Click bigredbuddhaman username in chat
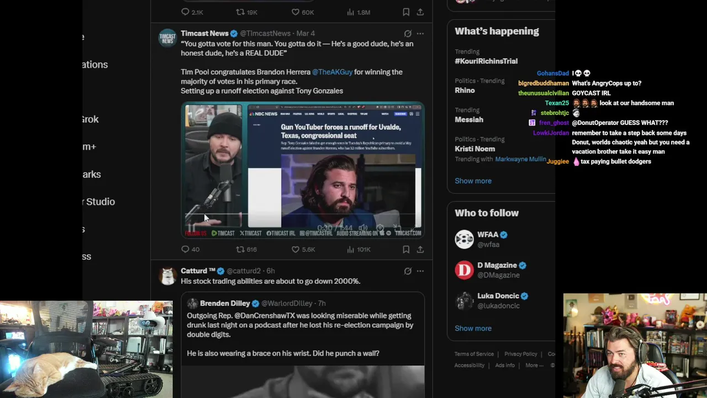Image resolution: width=707 pixels, height=398 pixels. tap(544, 83)
